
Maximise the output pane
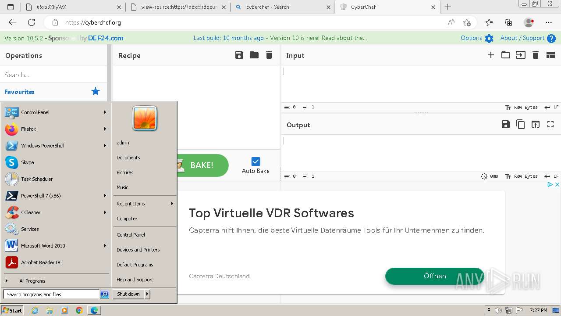(x=550, y=124)
